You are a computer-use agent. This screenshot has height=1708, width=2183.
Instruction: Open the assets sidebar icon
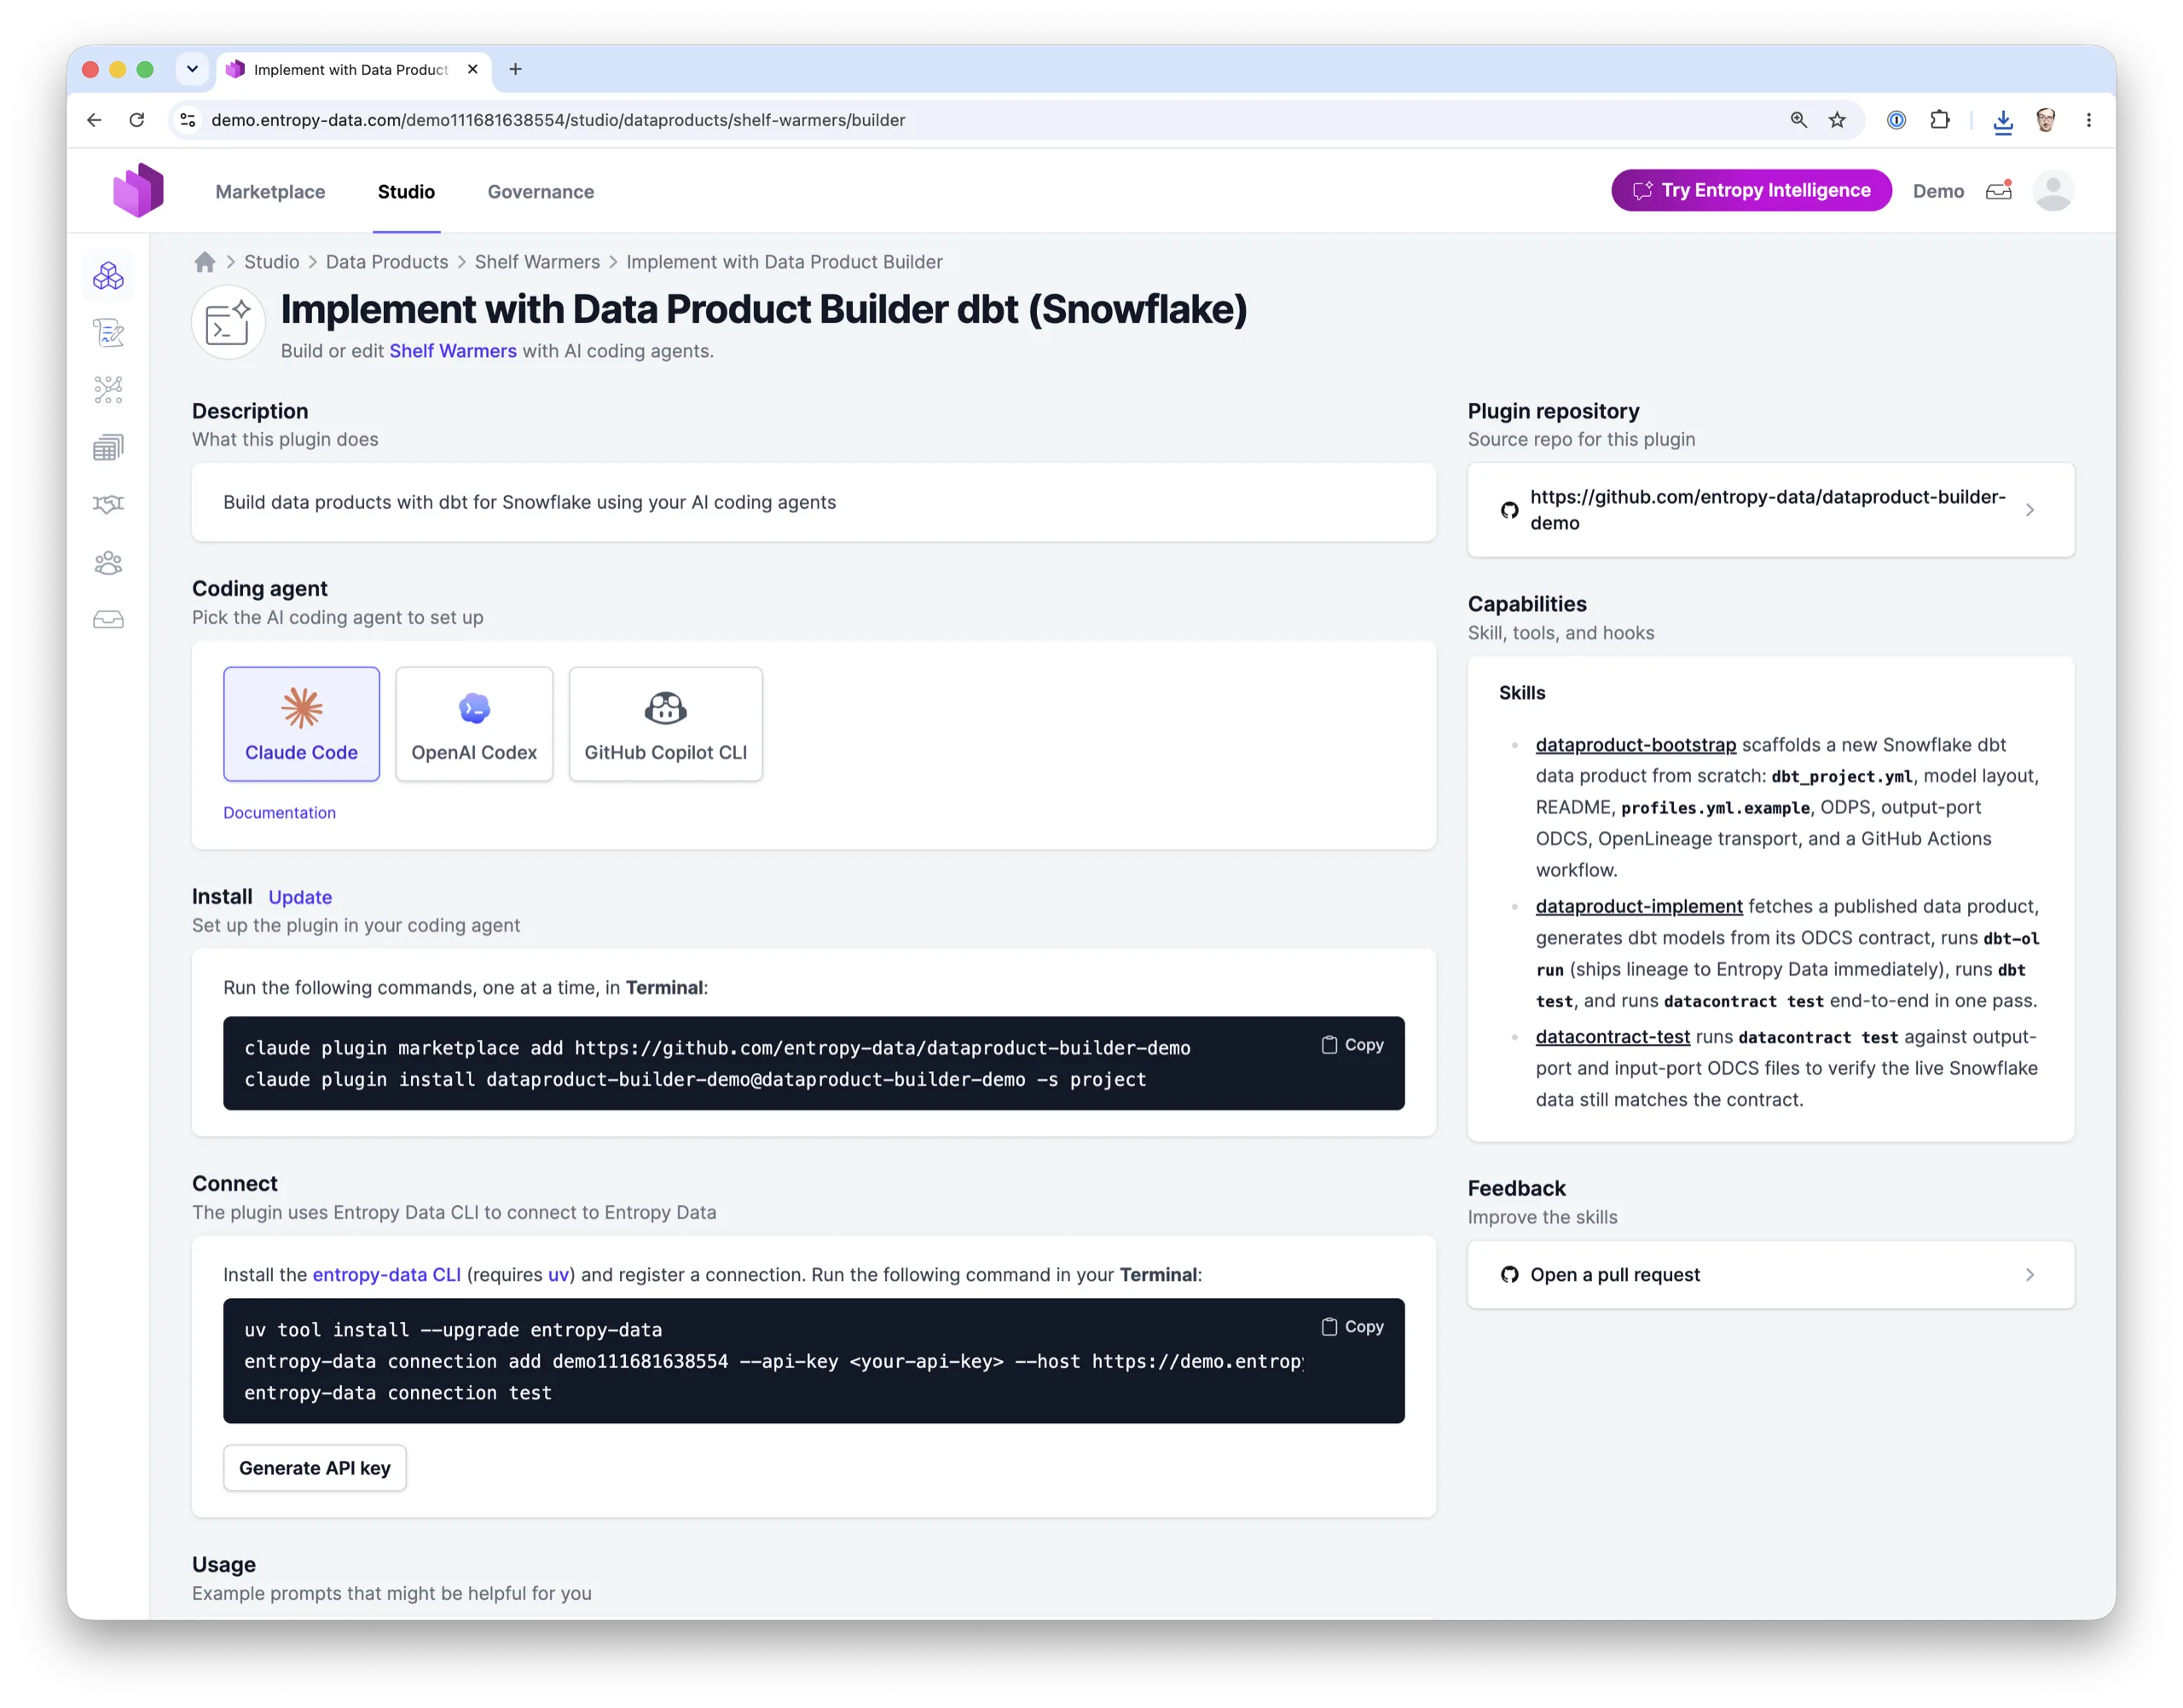tap(108, 447)
